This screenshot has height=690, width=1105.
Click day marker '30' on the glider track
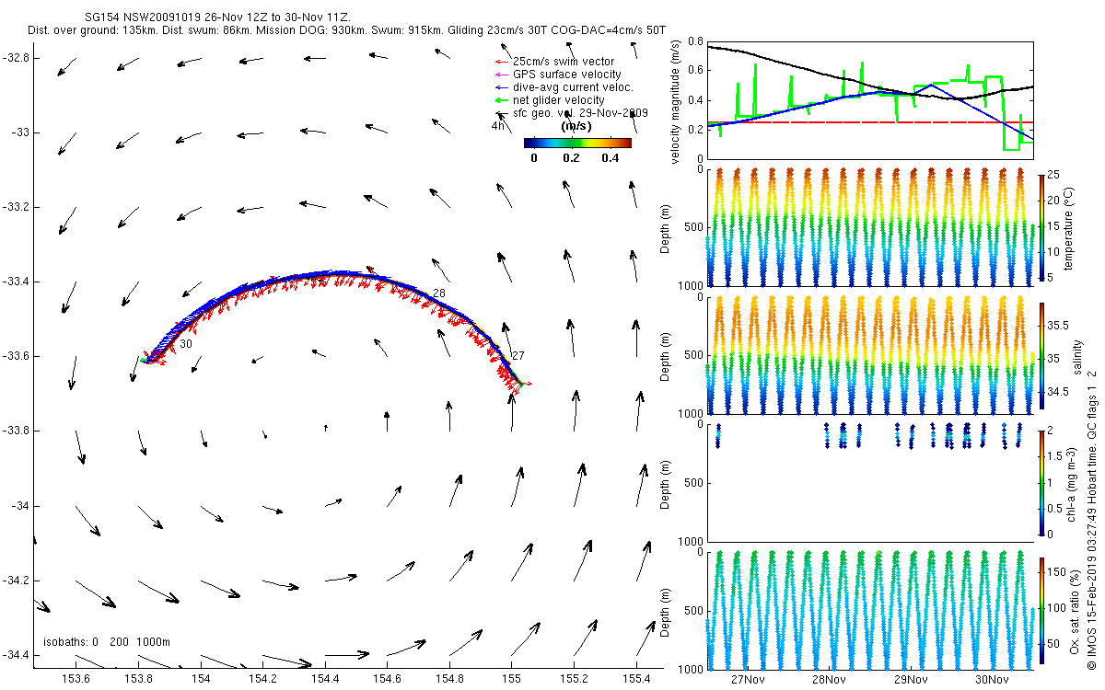pos(186,343)
